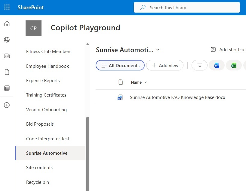The height and width of the screenshot is (191, 246).
Task: Open My sites globe icon
Action: pos(7,40)
